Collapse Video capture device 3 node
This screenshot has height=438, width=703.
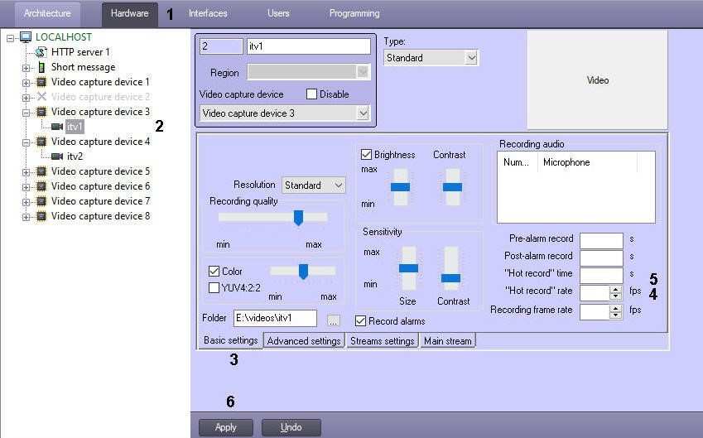pyautogui.click(x=26, y=113)
